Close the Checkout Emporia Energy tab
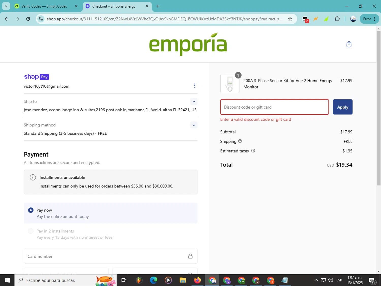 tap(147, 6)
